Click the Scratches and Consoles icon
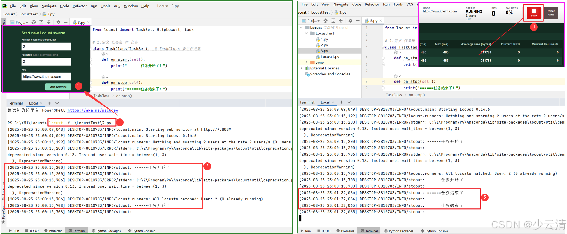567x234 pixels. tap(307, 74)
